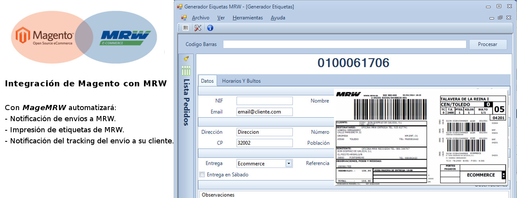Click the Procesar button
517x198 pixels.
(x=488, y=44)
